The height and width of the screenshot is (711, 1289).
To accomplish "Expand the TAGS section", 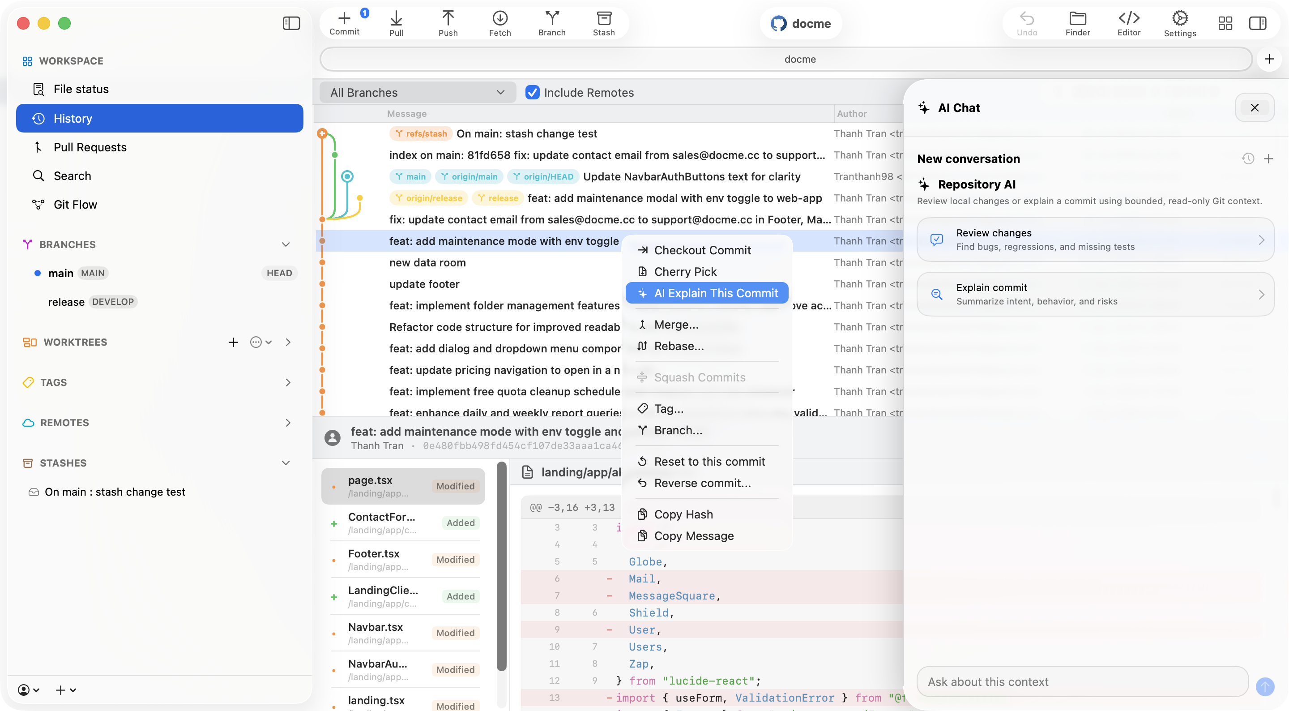I will point(288,382).
